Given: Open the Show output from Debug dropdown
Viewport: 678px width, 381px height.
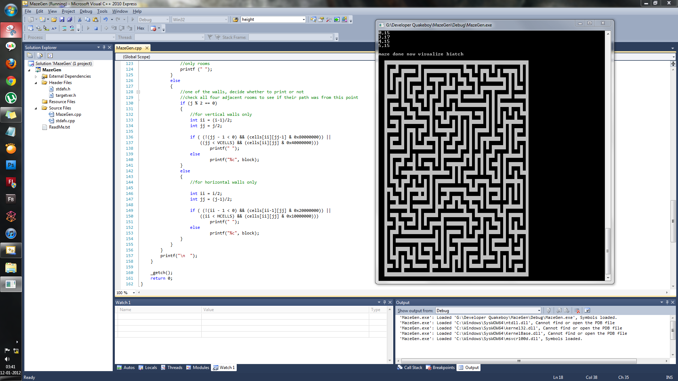Looking at the screenshot, I should pyautogui.click(x=488, y=310).
